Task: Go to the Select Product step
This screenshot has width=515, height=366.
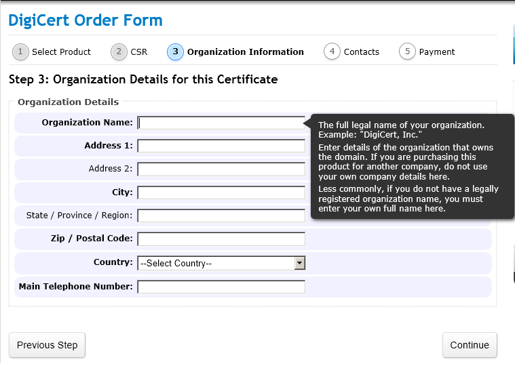Action: 61,52
